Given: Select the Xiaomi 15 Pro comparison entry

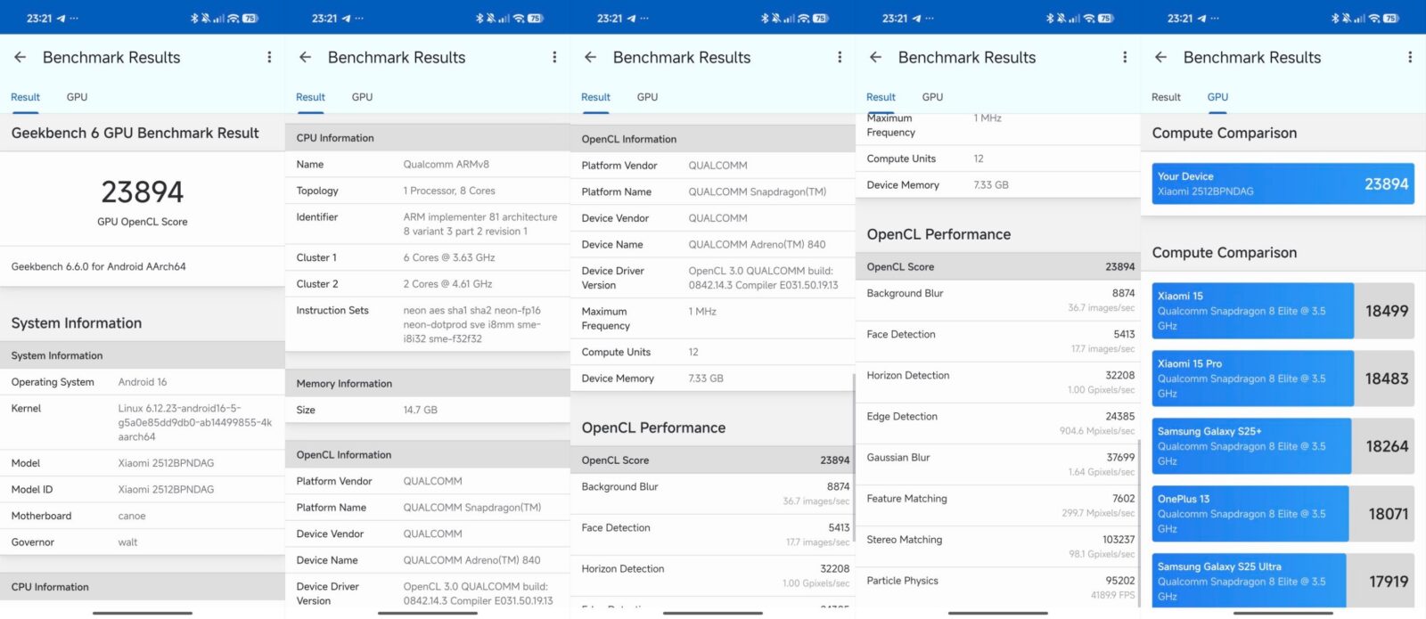Looking at the screenshot, I should (x=1283, y=379).
